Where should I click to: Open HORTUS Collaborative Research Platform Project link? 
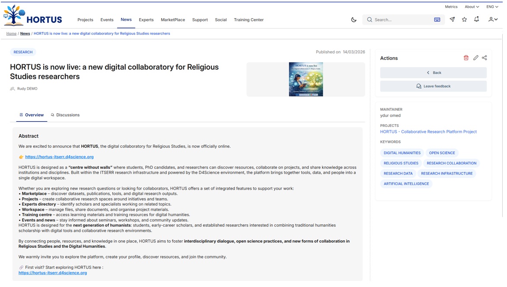[x=428, y=132]
